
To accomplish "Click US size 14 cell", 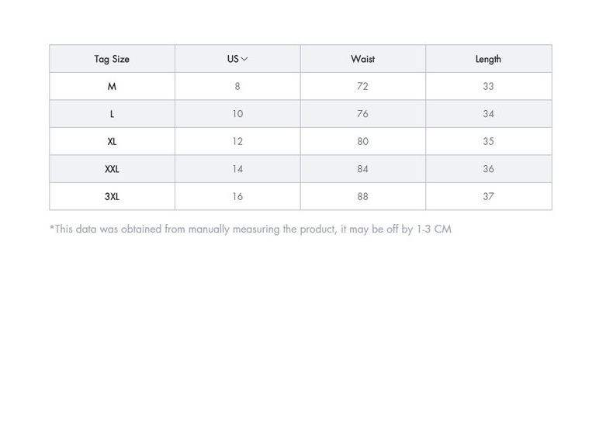I will point(237,169).
